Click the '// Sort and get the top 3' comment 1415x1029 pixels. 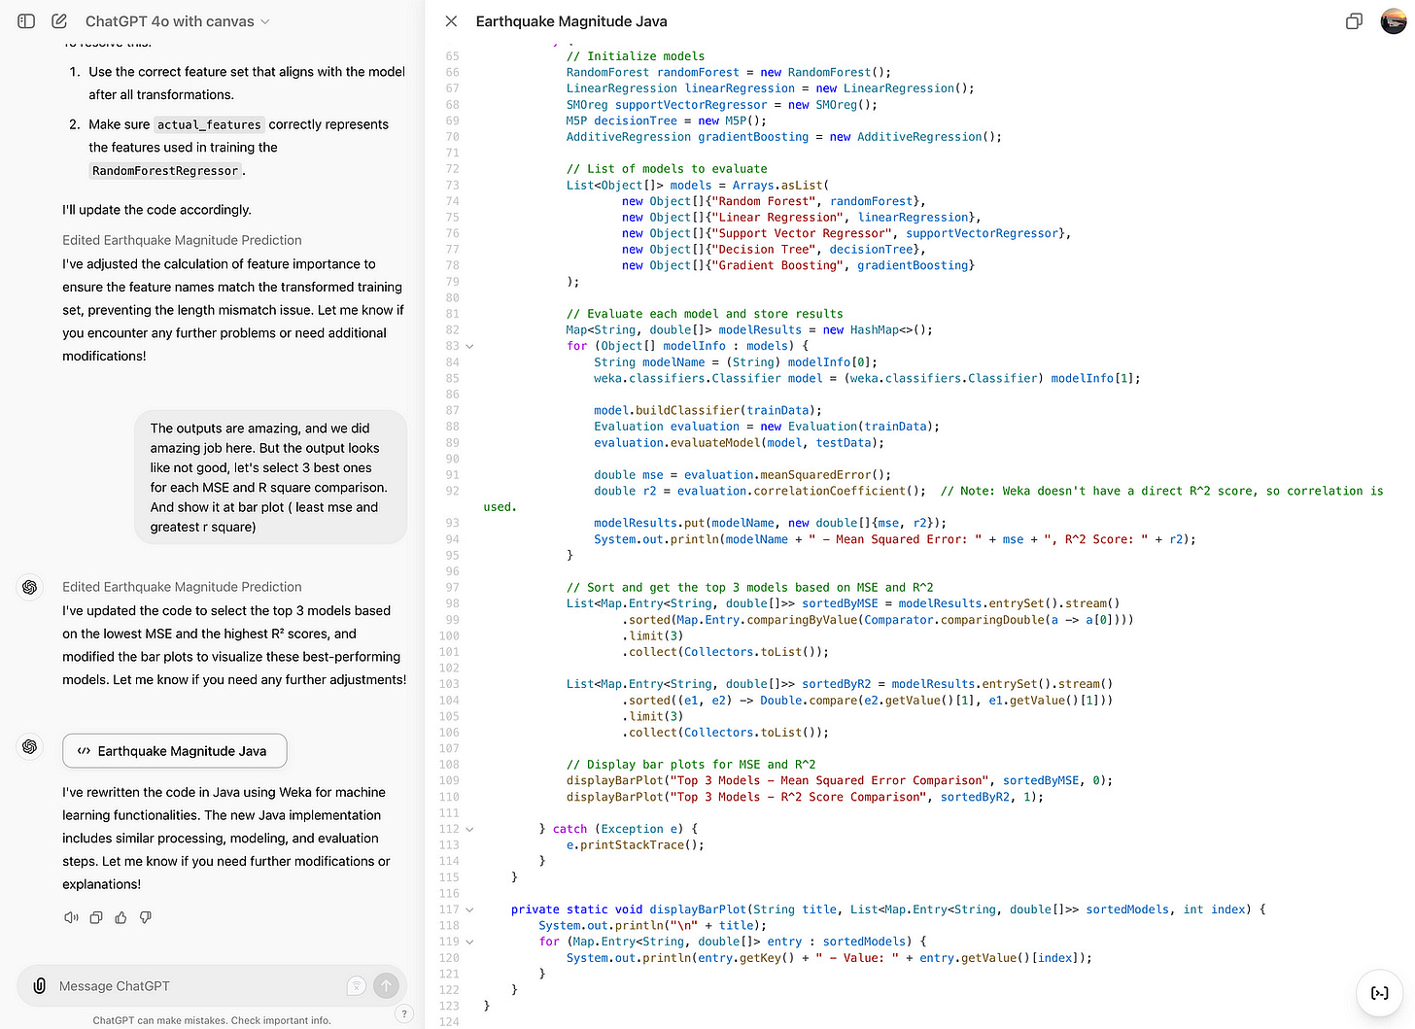point(750,587)
